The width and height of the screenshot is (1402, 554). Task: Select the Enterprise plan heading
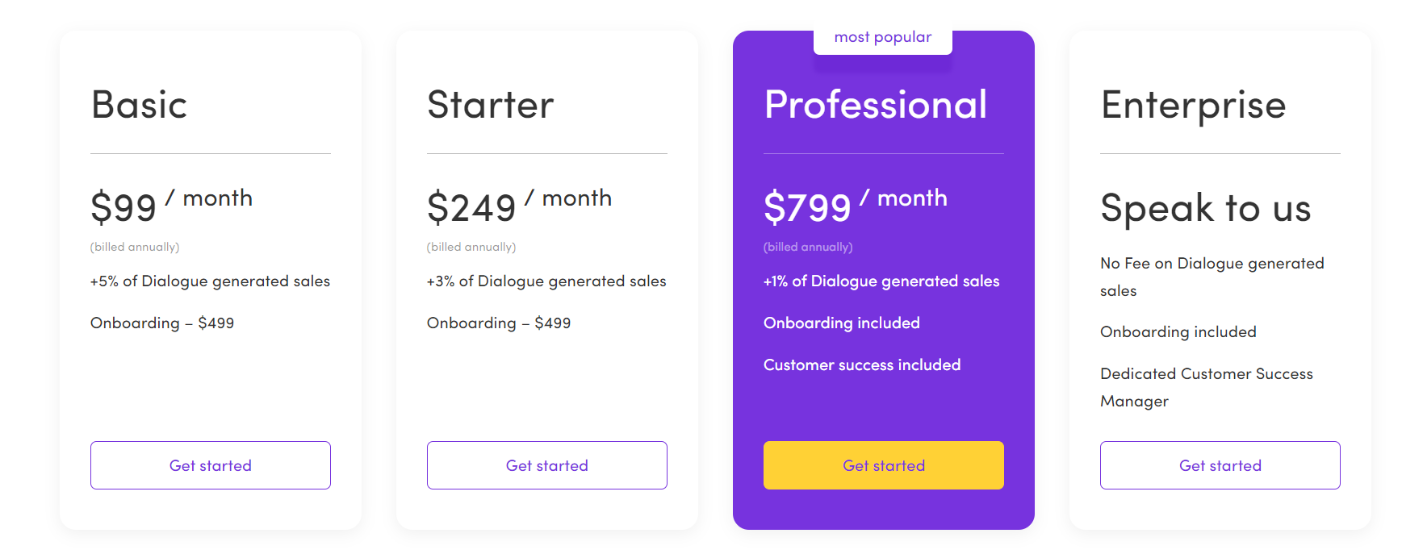pyautogui.click(x=1194, y=105)
